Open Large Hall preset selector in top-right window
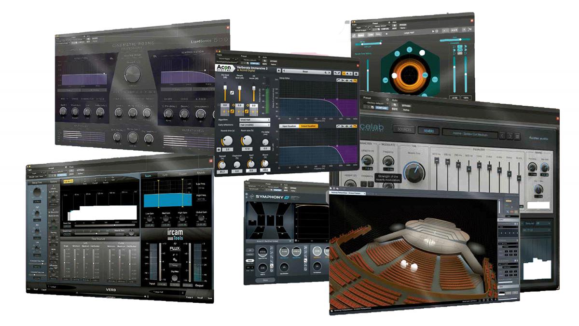This screenshot has width=579, height=326. (409, 33)
